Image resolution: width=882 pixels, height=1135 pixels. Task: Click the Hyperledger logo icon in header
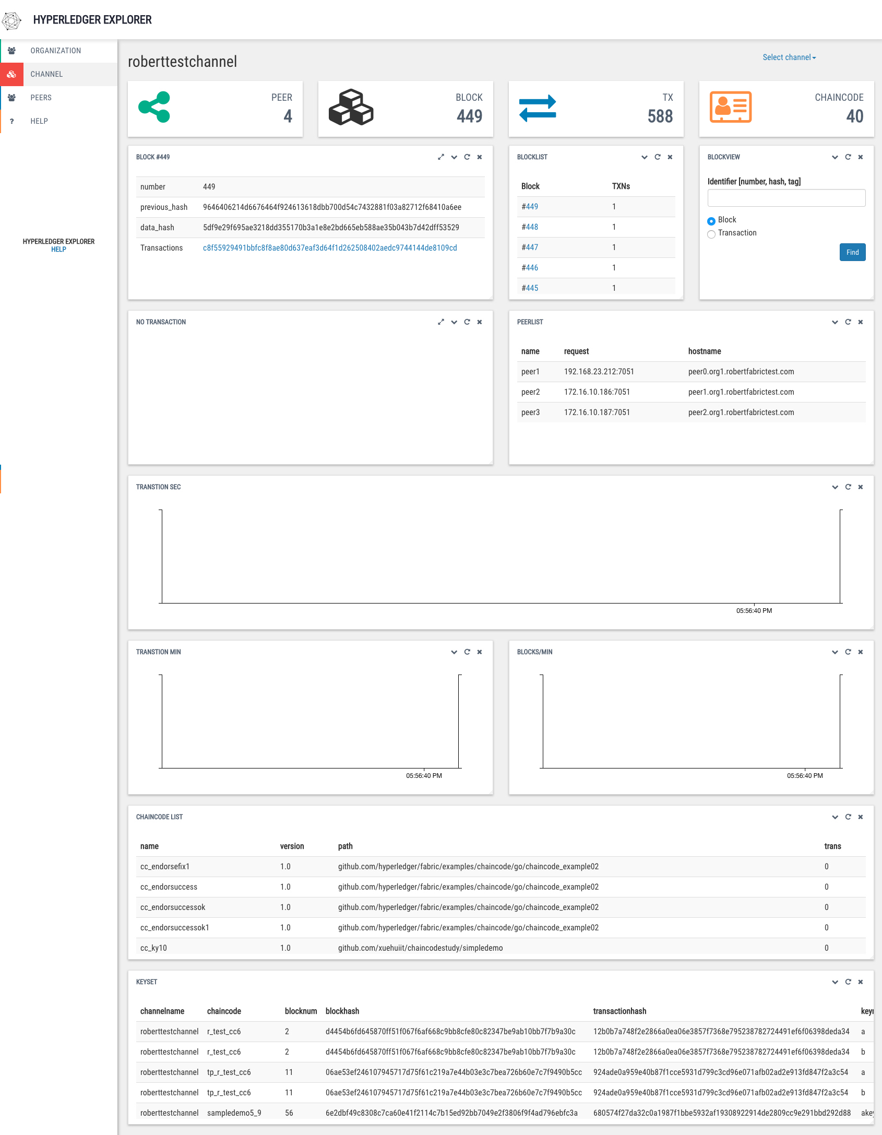coord(11,20)
